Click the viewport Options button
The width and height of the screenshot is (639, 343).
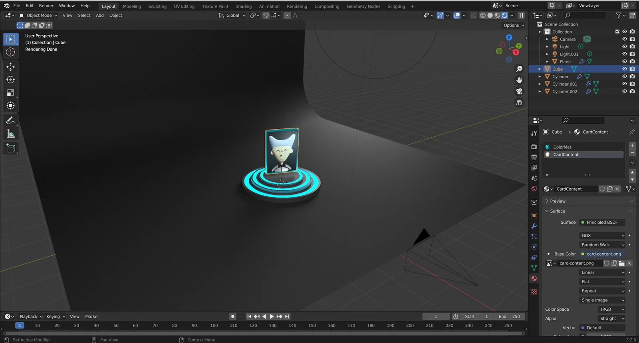point(513,25)
